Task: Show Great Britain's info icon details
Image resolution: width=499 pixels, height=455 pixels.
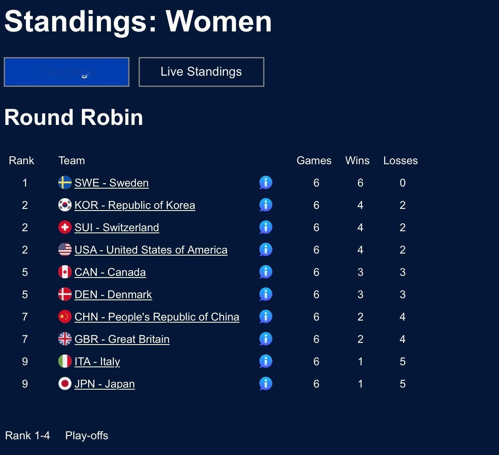Action: 266,339
